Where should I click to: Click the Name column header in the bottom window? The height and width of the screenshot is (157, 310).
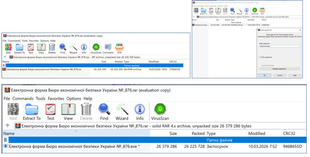click(x=9, y=133)
